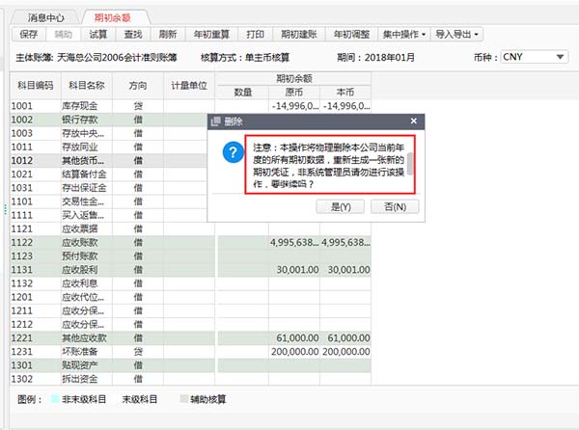Click 查找 toolbar button

coord(133,35)
